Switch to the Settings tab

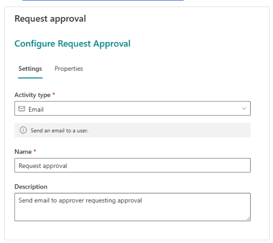(30, 69)
